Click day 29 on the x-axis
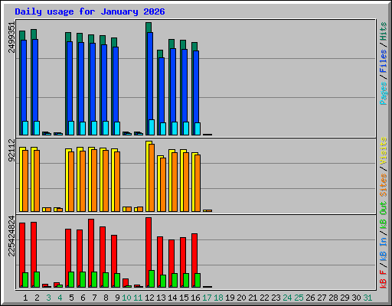 [345, 298]
